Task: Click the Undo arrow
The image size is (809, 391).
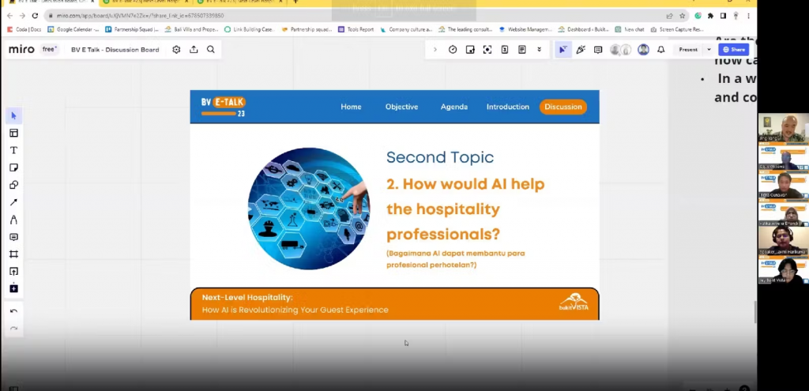Action: click(14, 311)
